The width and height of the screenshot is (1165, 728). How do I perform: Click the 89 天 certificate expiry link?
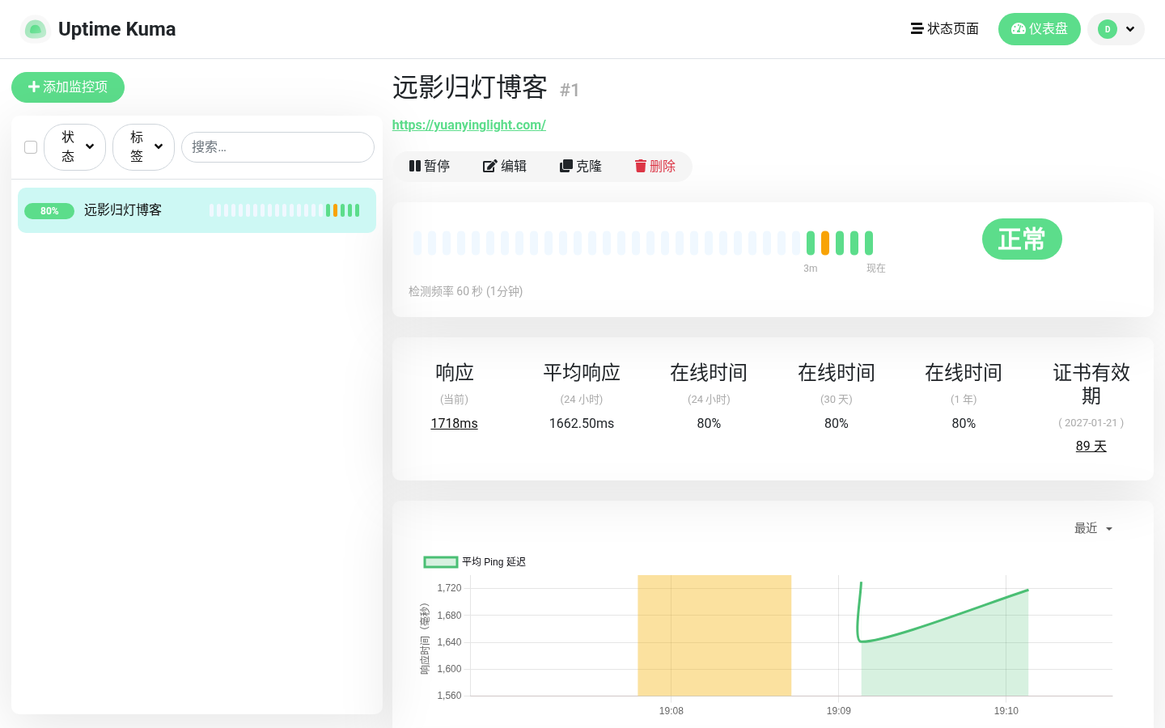[1091, 446]
